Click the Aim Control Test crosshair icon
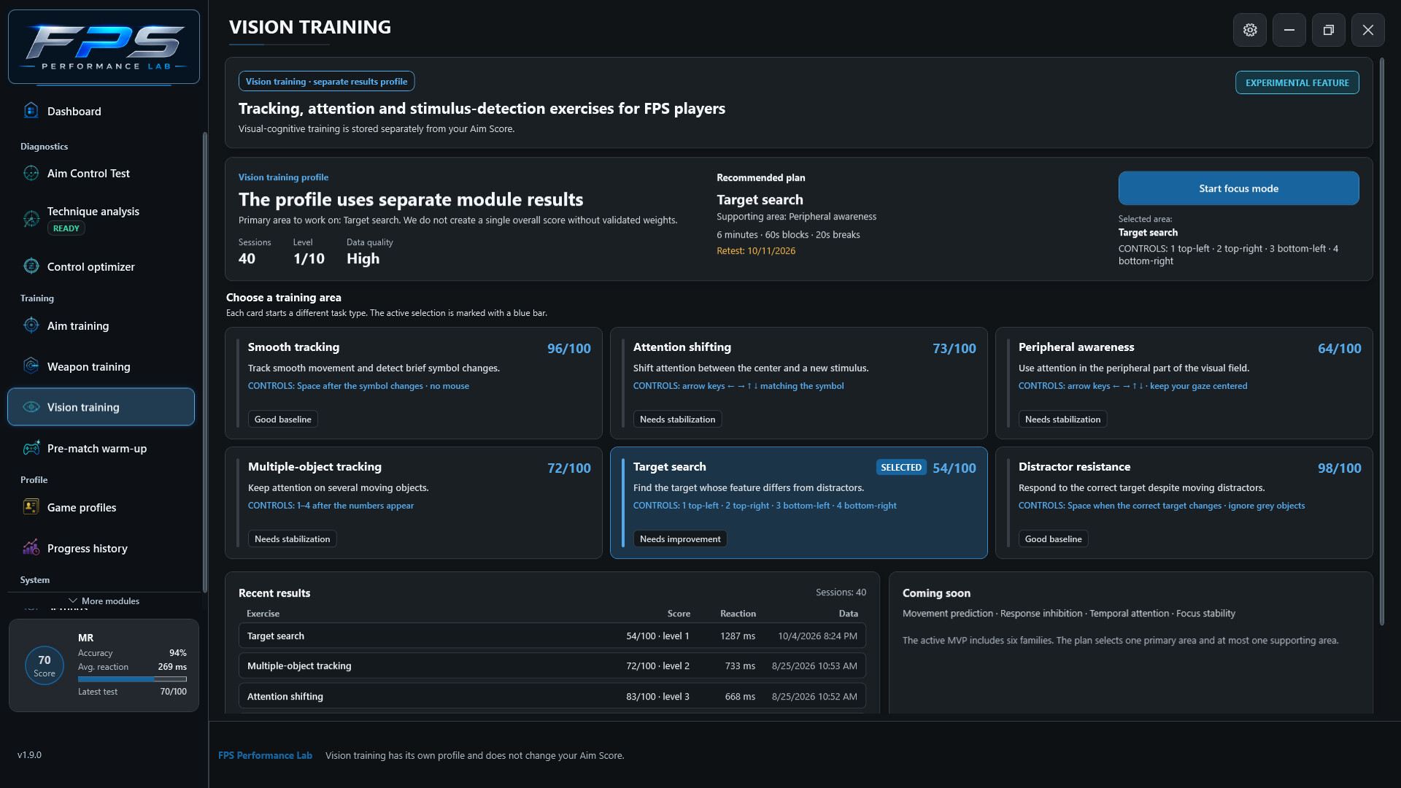 (31, 173)
